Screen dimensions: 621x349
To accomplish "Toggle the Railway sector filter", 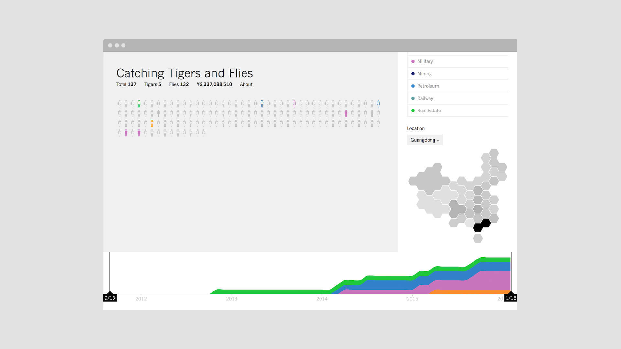I will click(x=457, y=98).
